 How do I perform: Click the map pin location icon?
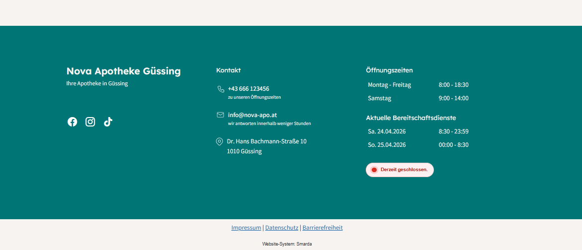(x=219, y=141)
